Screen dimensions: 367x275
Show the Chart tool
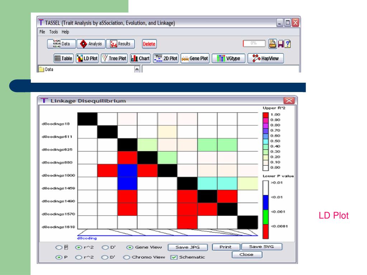140,58
